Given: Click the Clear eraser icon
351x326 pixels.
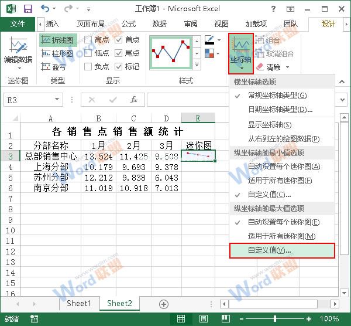Looking at the screenshot, I should [x=260, y=67].
